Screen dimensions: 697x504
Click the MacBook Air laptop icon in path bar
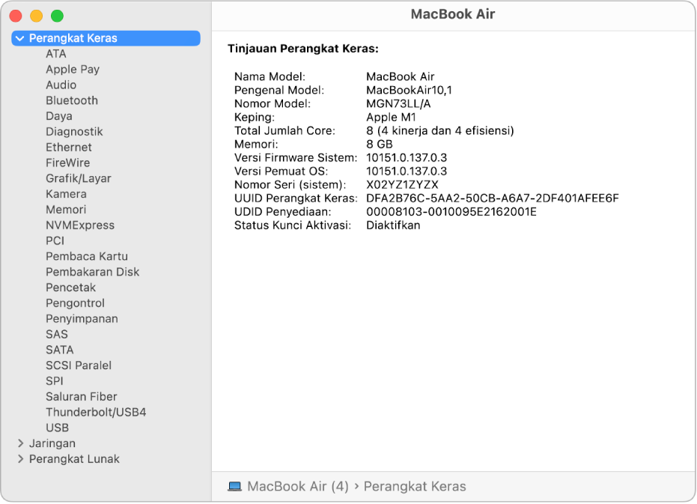pos(235,487)
